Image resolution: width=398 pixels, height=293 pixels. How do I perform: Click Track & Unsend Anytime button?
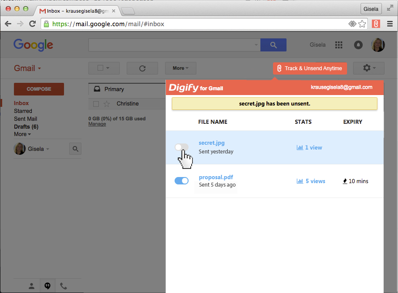pyautogui.click(x=310, y=68)
